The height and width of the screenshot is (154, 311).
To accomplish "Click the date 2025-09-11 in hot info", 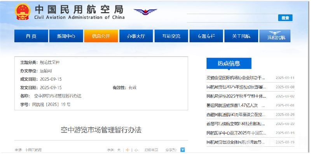I will pos(285,78).
